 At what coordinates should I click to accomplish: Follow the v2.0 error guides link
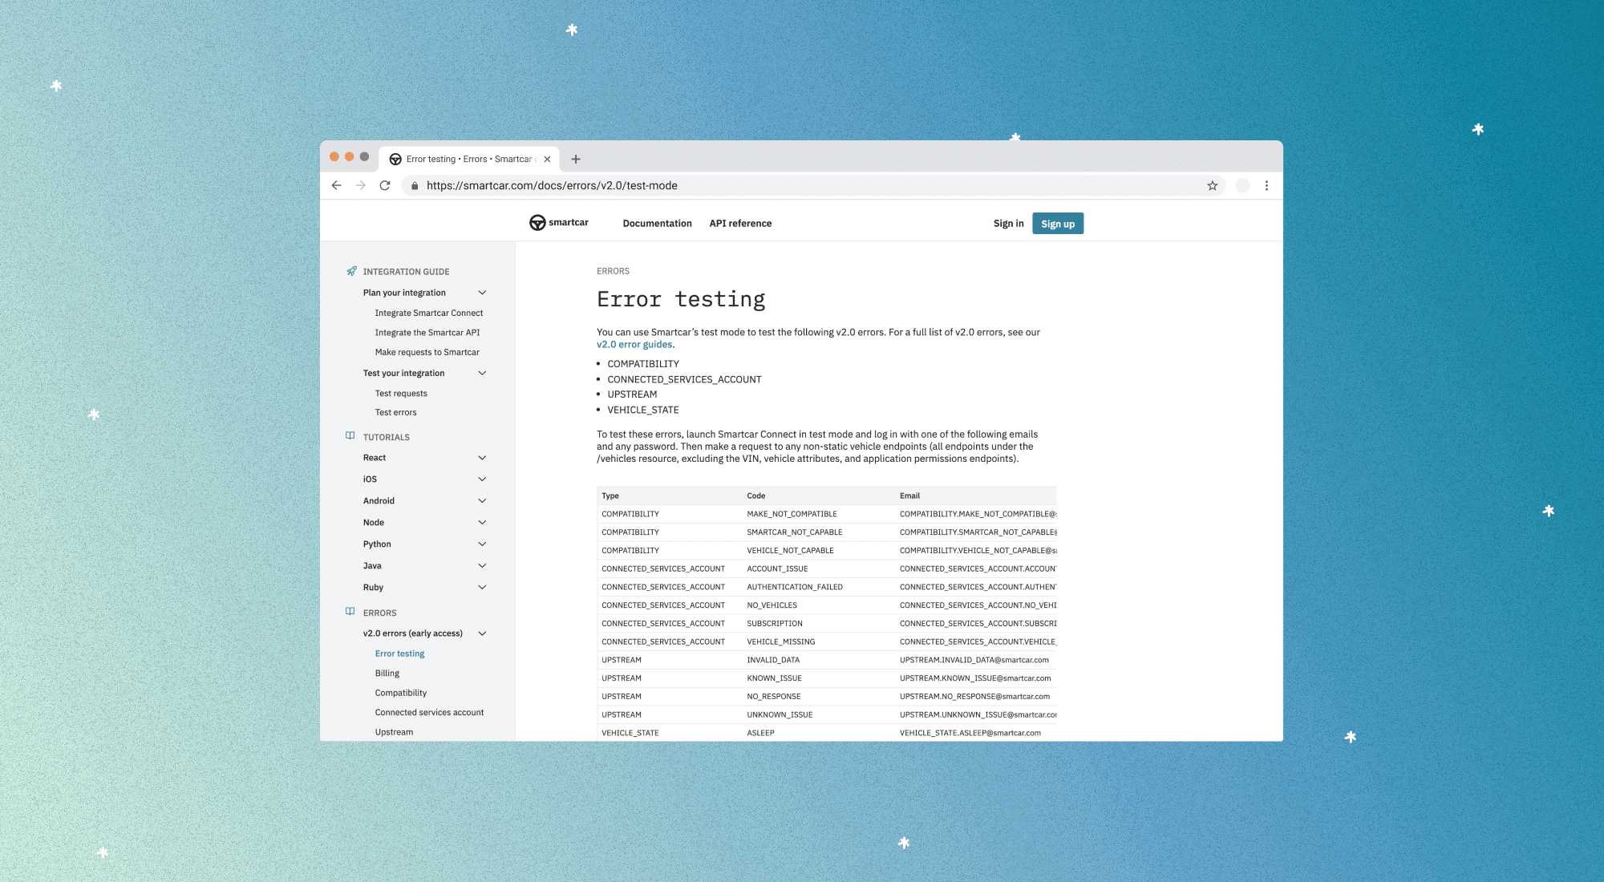click(x=634, y=345)
